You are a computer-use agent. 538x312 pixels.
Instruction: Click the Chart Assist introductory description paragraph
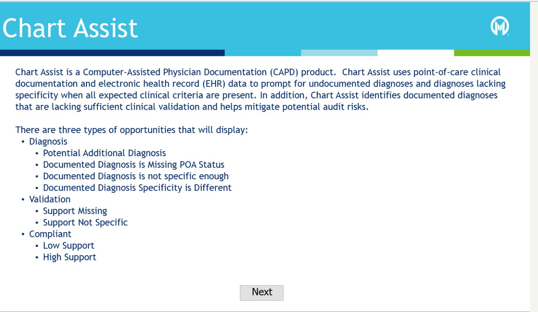tap(259, 89)
